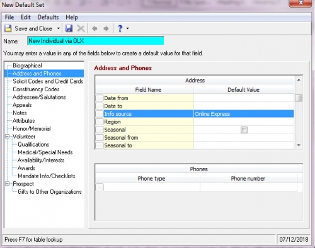
Task: Open the Help menu
Action: click(x=72, y=17)
